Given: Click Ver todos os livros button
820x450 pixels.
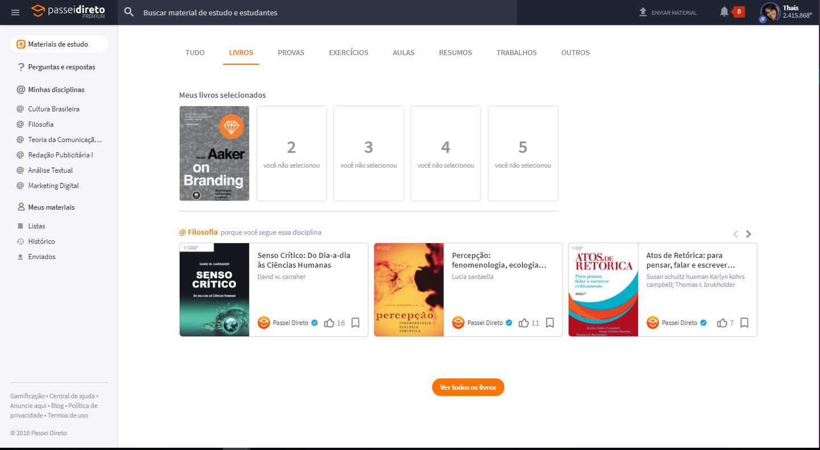Looking at the screenshot, I should [x=468, y=388].
